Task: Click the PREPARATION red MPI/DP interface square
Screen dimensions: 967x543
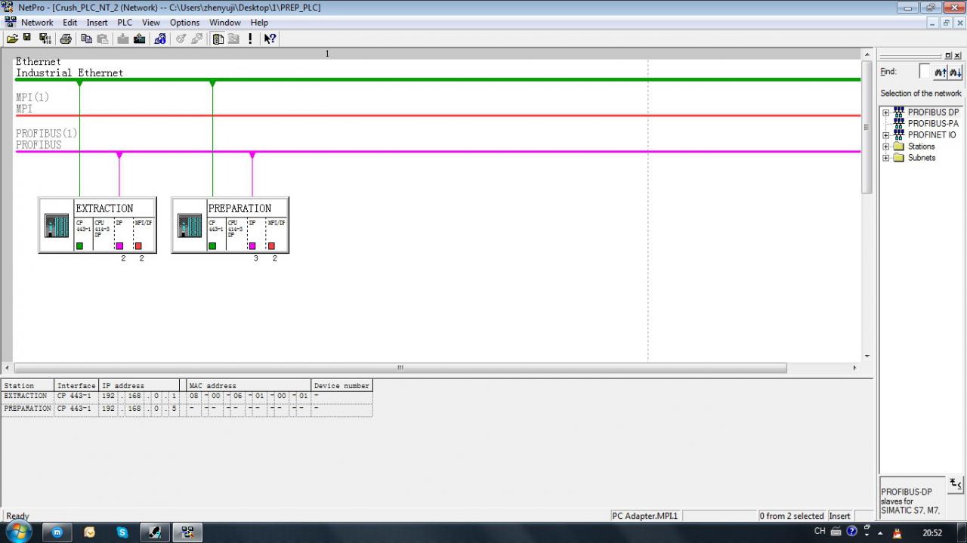Action: point(271,245)
